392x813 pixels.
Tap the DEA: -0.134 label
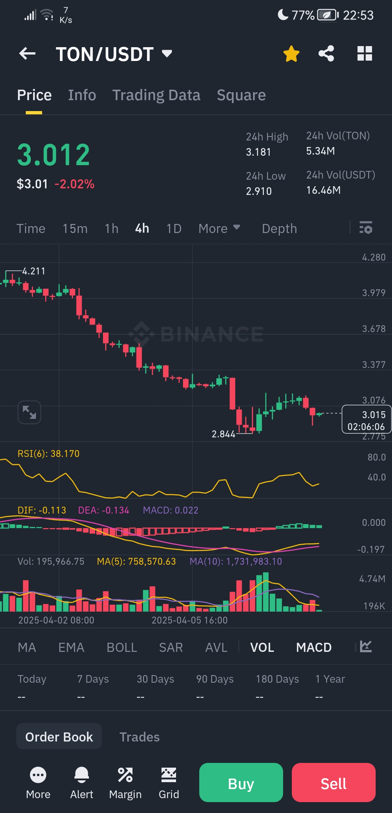(103, 510)
